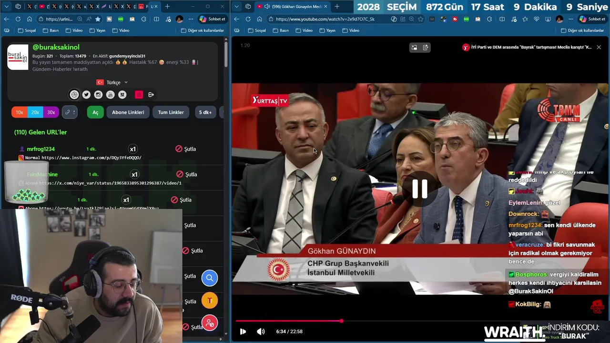Click the pink square icon in profile card

click(139, 95)
